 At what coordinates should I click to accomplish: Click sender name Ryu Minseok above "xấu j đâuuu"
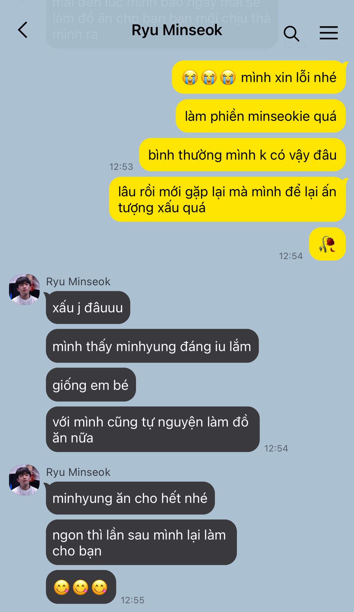coord(78,281)
